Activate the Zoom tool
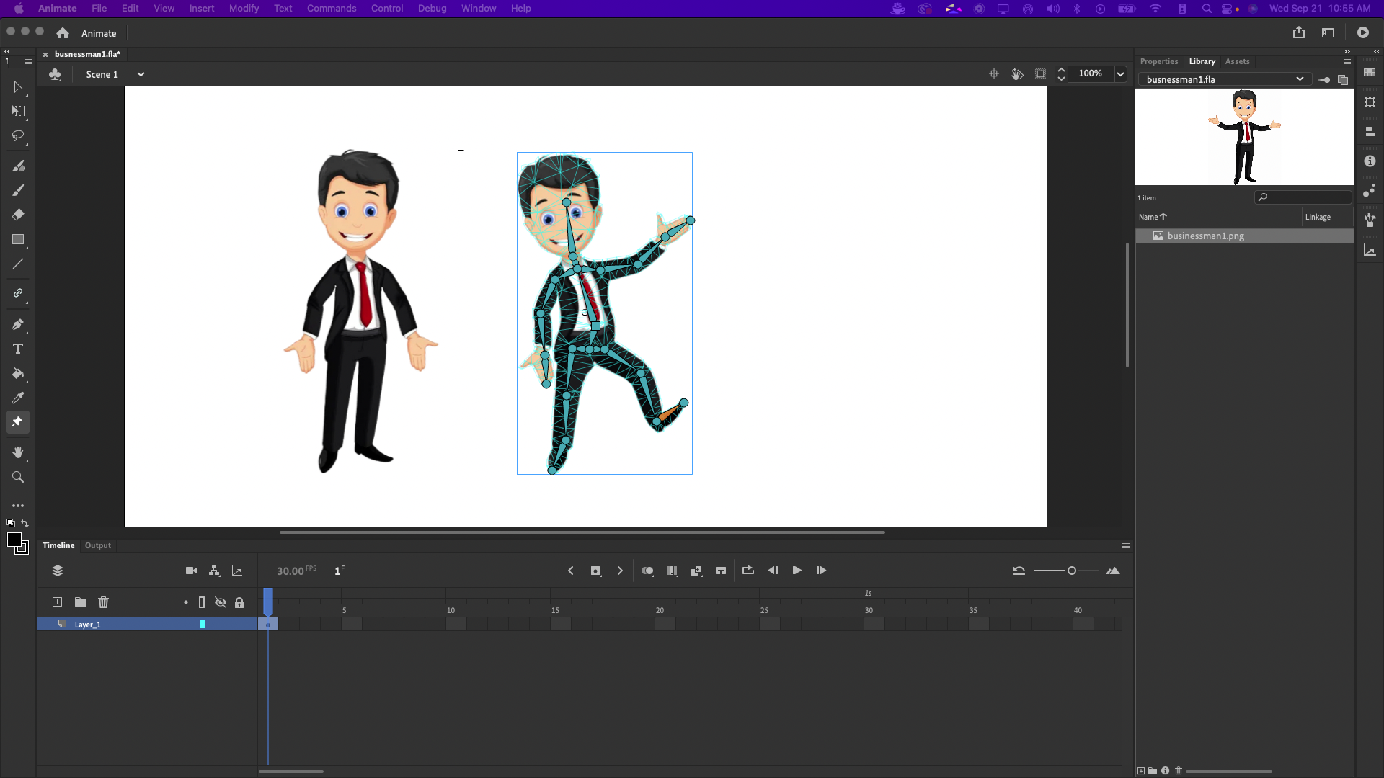 17,477
